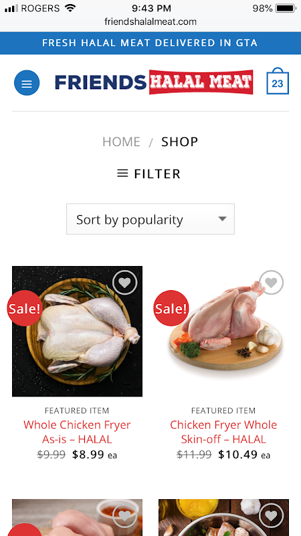
Task: Toggle wishlist heart on bottom-right partial product
Action: 272,516
